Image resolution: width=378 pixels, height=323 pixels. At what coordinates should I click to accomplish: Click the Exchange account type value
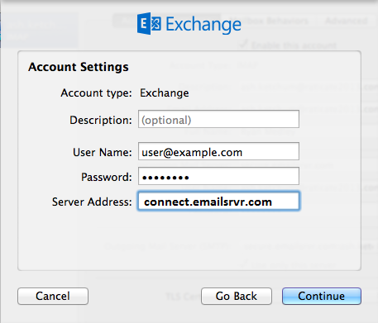click(165, 93)
